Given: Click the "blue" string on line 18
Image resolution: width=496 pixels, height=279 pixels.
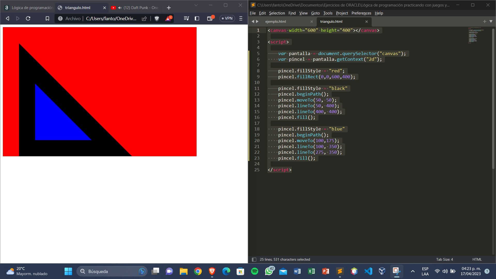Looking at the screenshot, I should click(x=337, y=129).
